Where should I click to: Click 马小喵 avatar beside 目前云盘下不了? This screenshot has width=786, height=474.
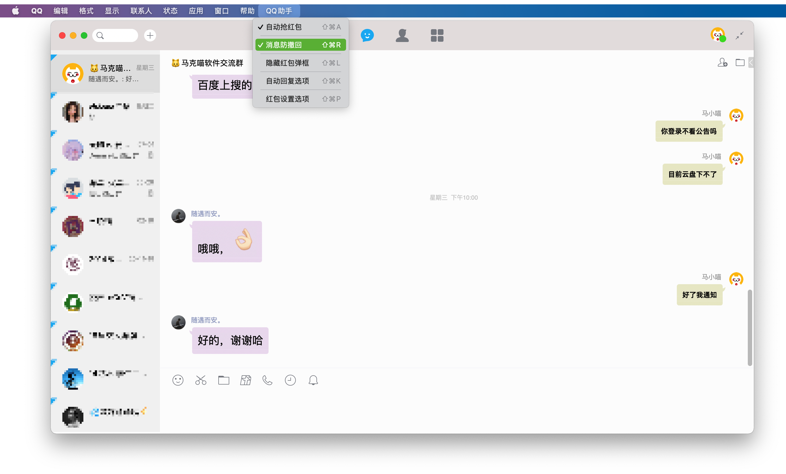736,158
